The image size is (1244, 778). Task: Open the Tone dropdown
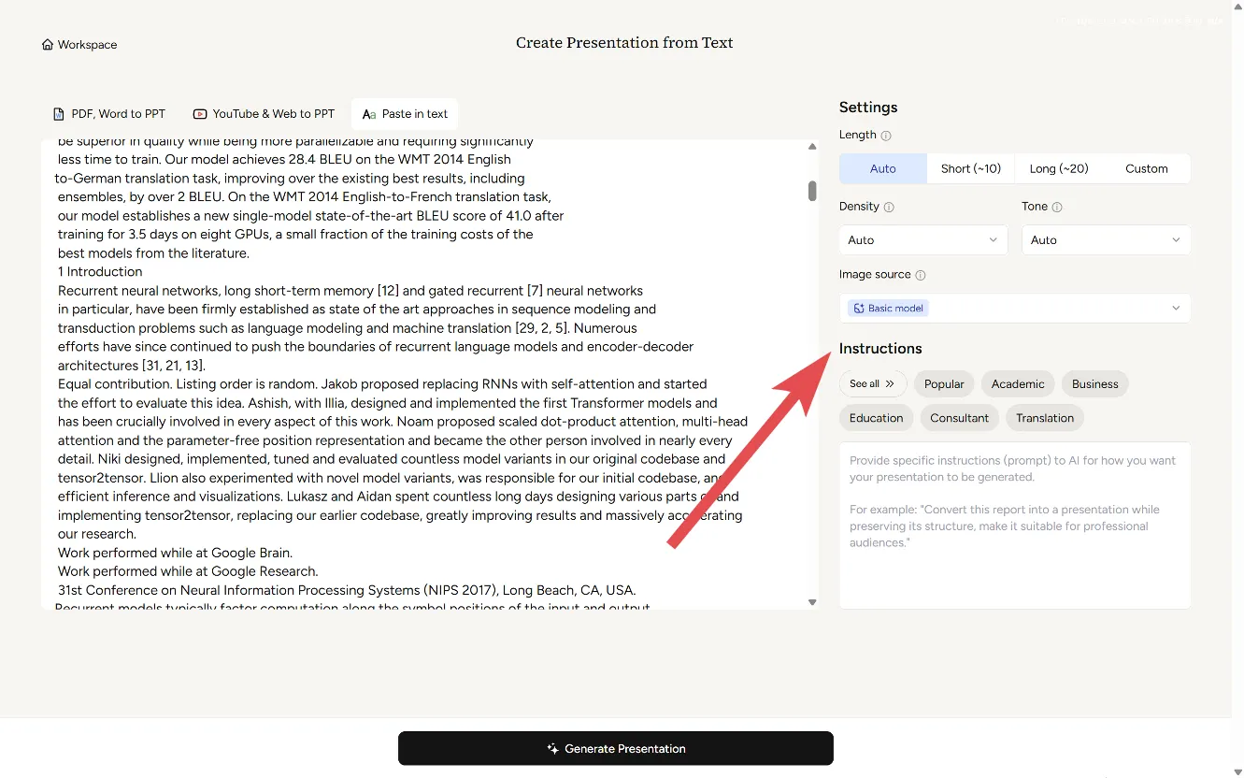[x=1105, y=240]
